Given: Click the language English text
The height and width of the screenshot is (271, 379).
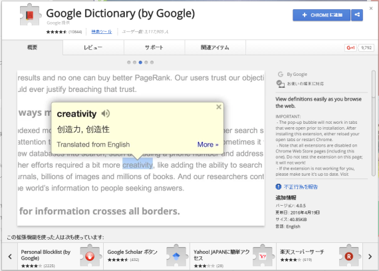Looking at the screenshot, I should pyautogui.click(x=288, y=226).
